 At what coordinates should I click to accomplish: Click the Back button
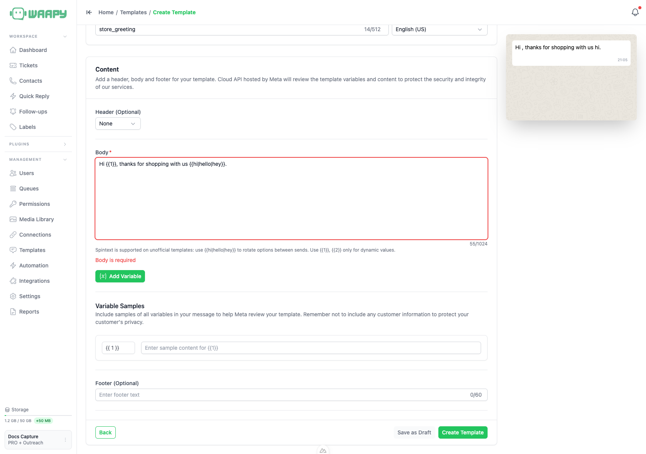point(105,432)
